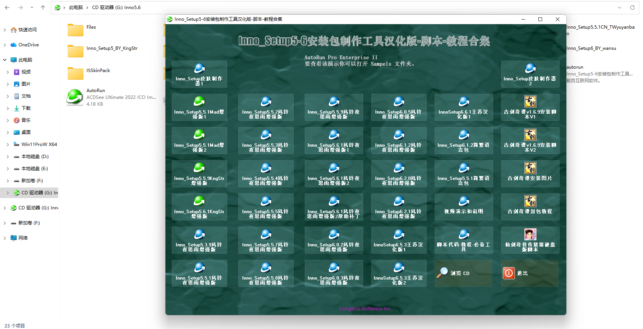The height and width of the screenshot is (329, 643).
Task: Go back in Explorer navigation
Action: point(7,7)
